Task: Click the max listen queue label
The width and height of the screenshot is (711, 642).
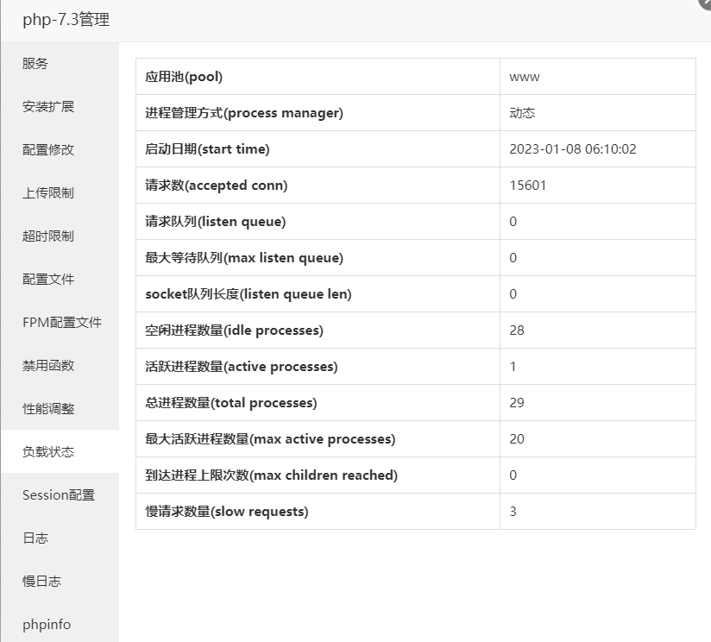Action: (x=244, y=258)
